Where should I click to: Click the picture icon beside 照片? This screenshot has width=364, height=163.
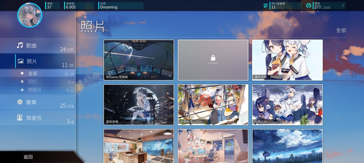click(x=21, y=61)
